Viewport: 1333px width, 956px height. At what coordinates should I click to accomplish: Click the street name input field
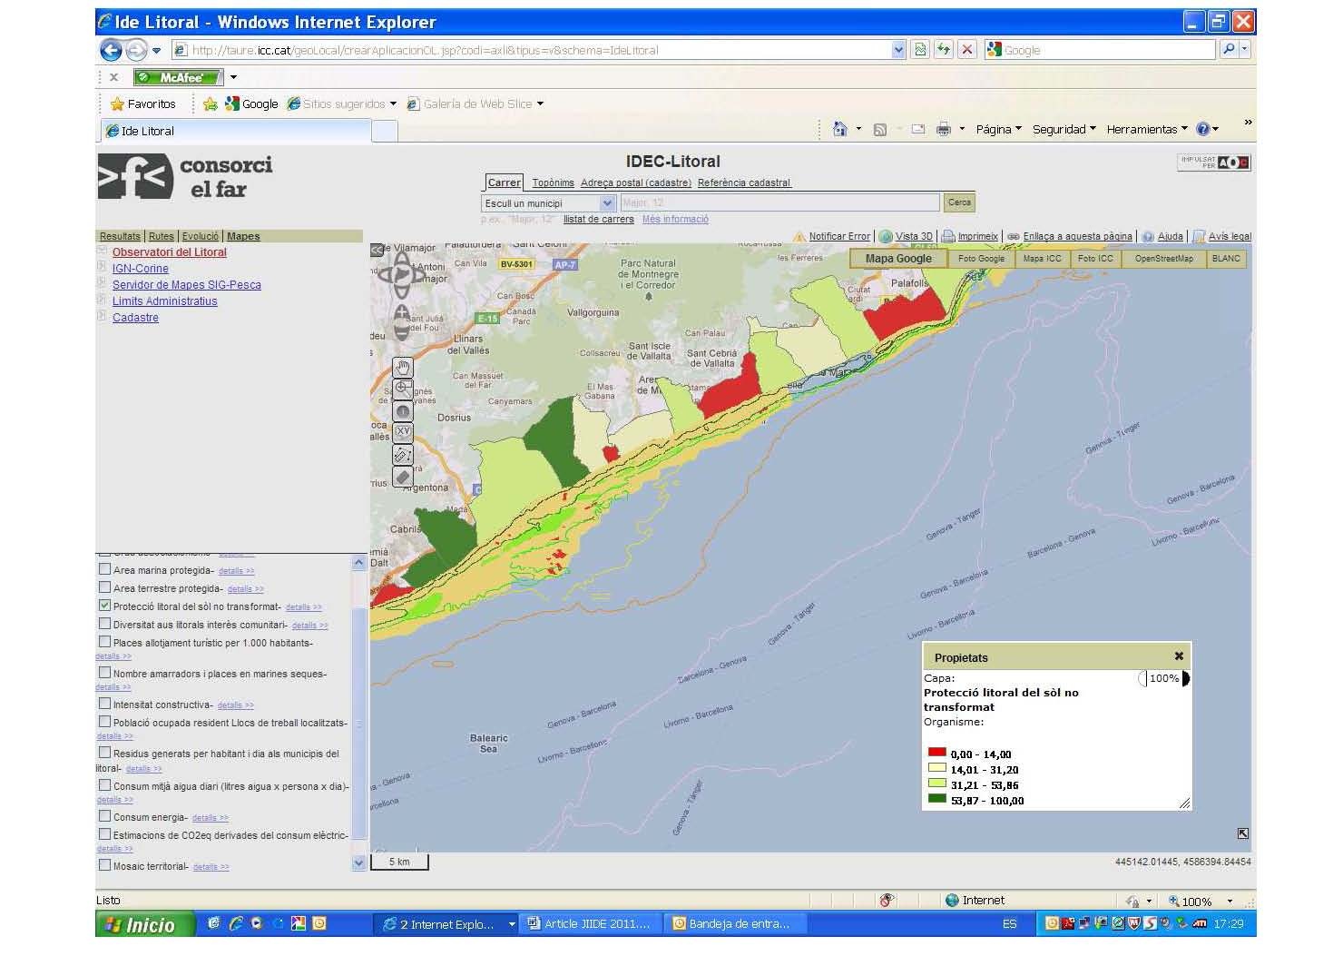[779, 202]
